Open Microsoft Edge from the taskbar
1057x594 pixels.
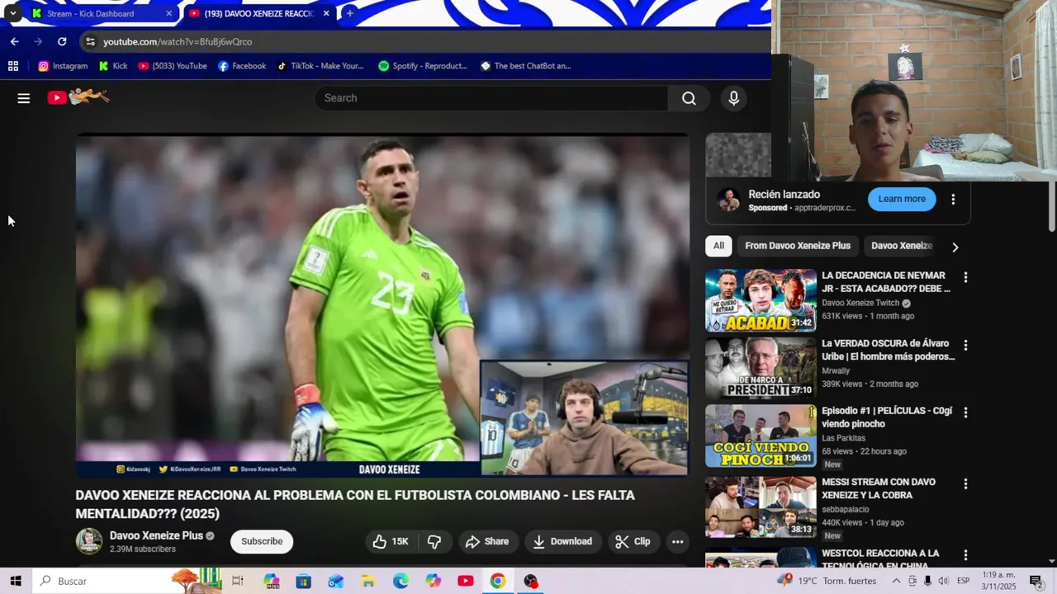click(401, 581)
